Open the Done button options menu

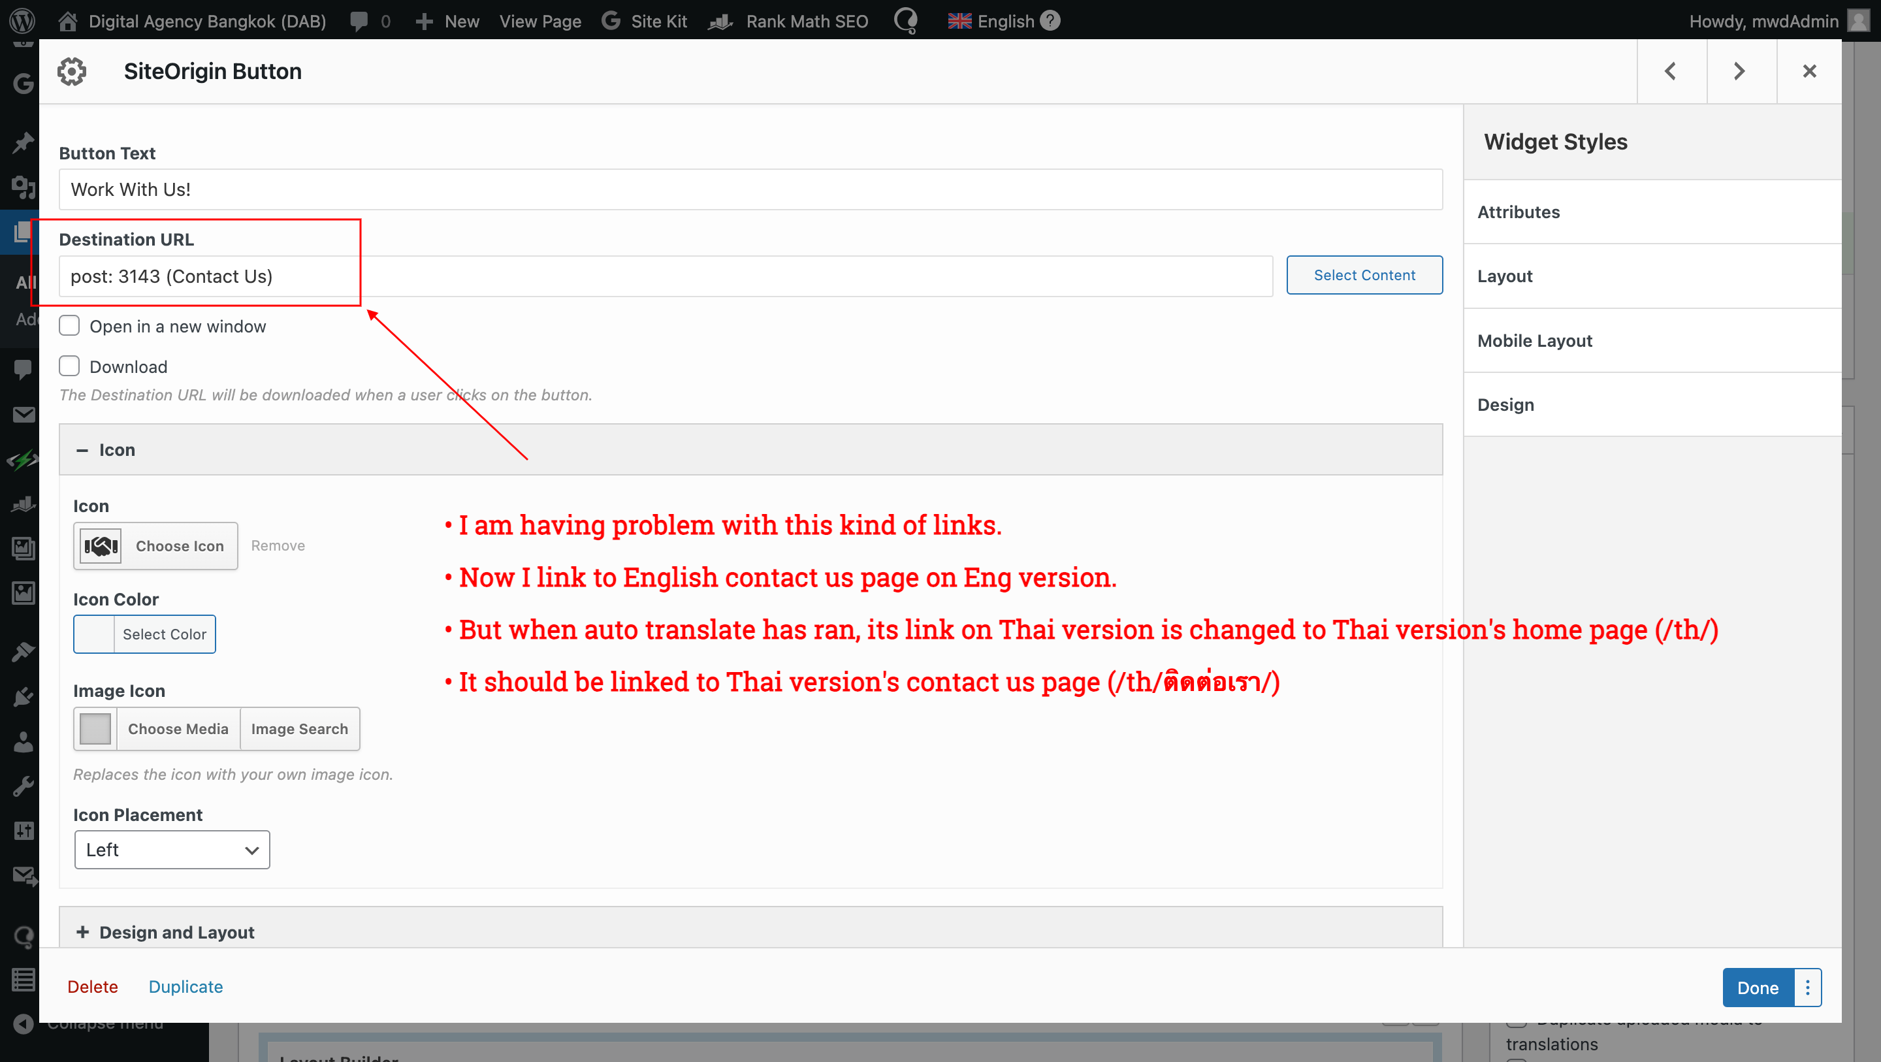1808,987
